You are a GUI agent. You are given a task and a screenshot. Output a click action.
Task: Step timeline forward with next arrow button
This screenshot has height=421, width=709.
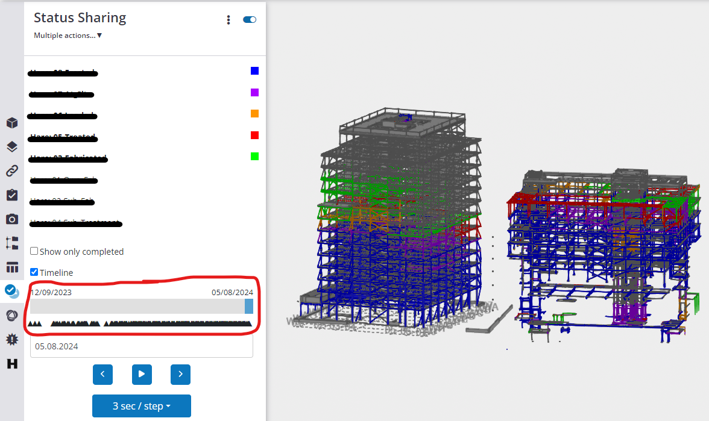(x=180, y=375)
